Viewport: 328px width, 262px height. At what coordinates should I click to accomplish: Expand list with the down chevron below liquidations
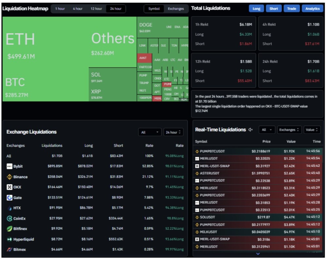pos(258,253)
